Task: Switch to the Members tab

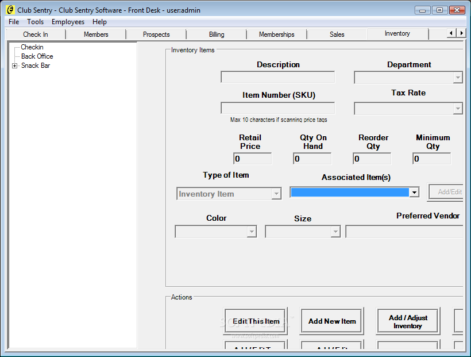Action: coord(96,34)
